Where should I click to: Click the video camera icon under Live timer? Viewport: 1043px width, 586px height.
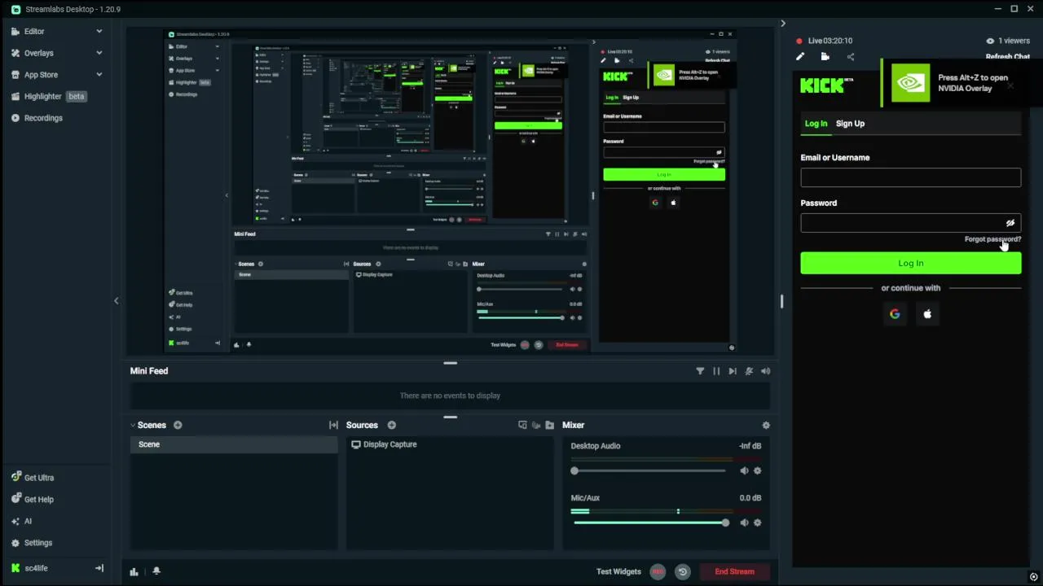[x=825, y=57]
